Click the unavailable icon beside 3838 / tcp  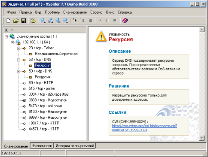click(24, 100)
